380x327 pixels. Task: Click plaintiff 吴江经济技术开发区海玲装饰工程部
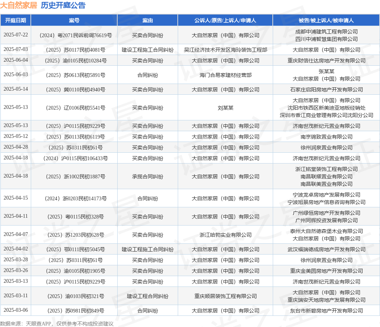[x=225, y=50]
